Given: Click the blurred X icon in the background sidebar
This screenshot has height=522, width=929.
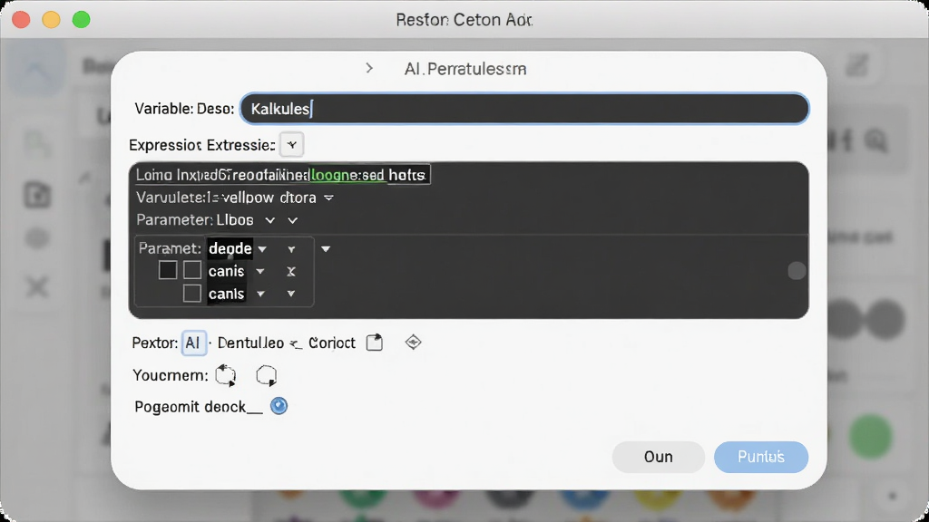Looking at the screenshot, I should tap(36, 287).
